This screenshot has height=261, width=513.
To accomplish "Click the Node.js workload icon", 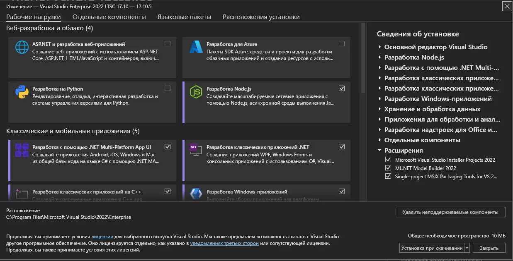I will tap(196, 91).
